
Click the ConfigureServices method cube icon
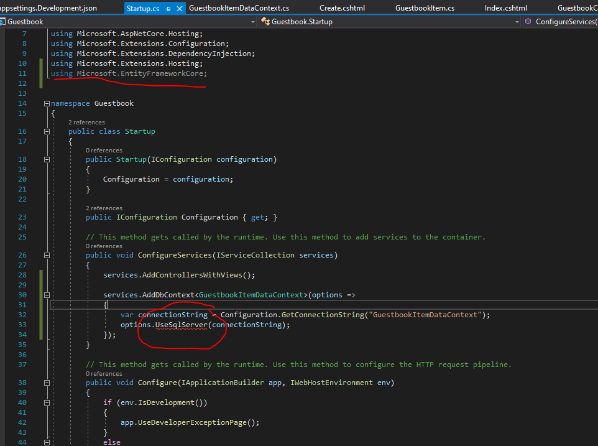528,21
